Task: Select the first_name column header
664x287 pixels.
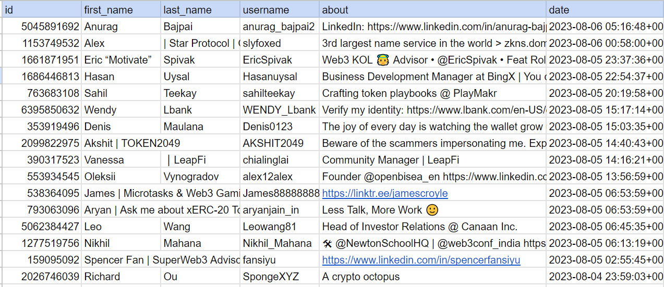Action: pyautogui.click(x=121, y=10)
